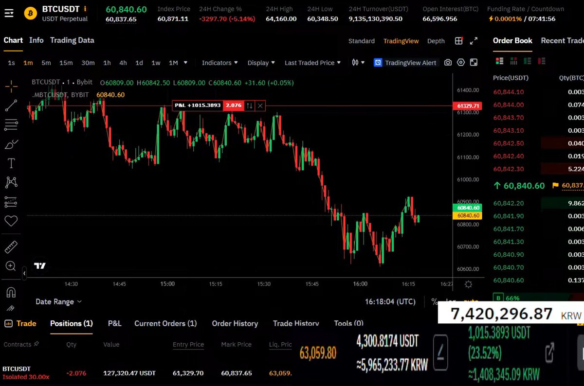Open Last Traded Price dropdown
This screenshot has height=386, width=584.
coord(312,63)
